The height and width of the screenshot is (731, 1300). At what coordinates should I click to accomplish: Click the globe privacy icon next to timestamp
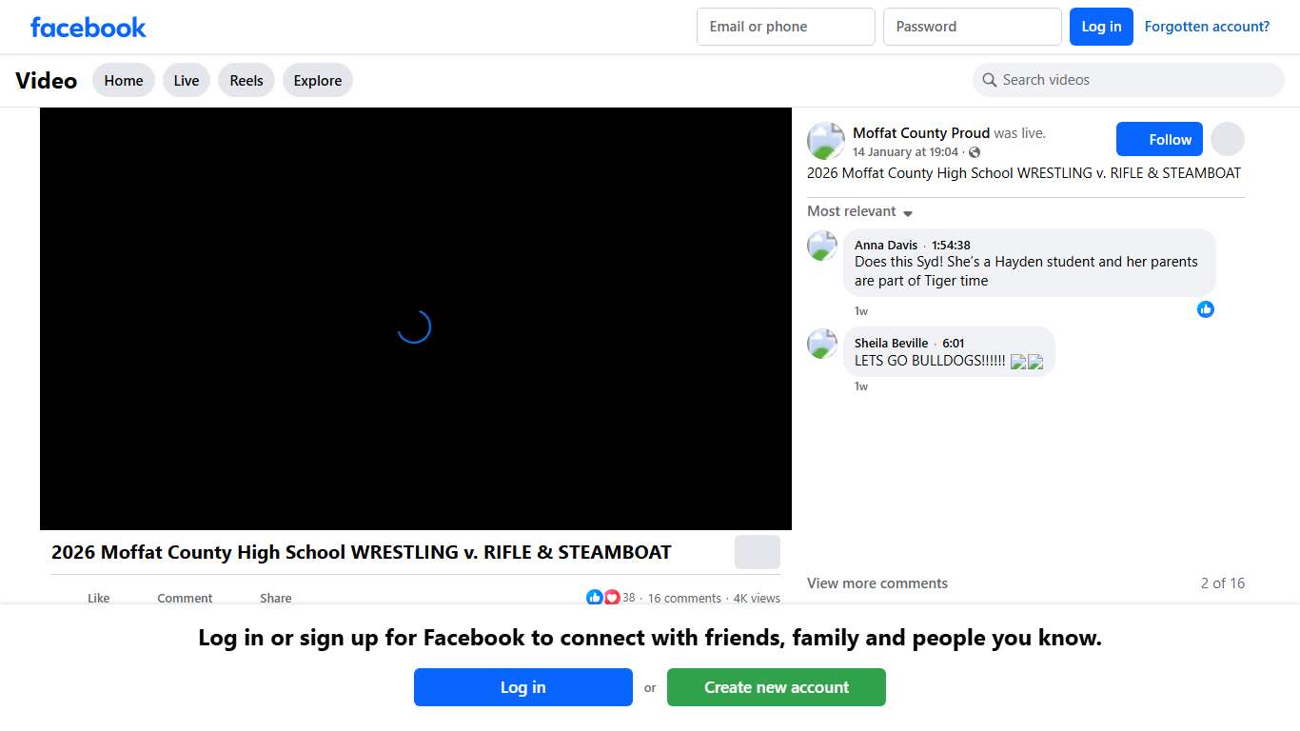coord(974,151)
